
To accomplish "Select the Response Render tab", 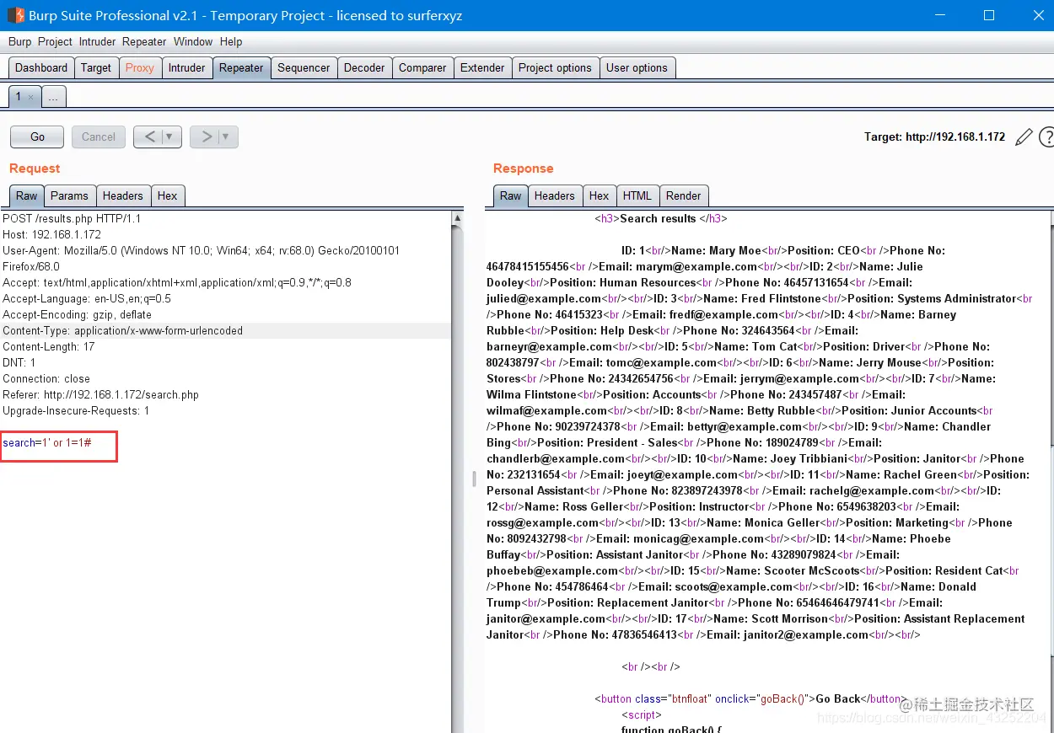I will click(x=684, y=195).
